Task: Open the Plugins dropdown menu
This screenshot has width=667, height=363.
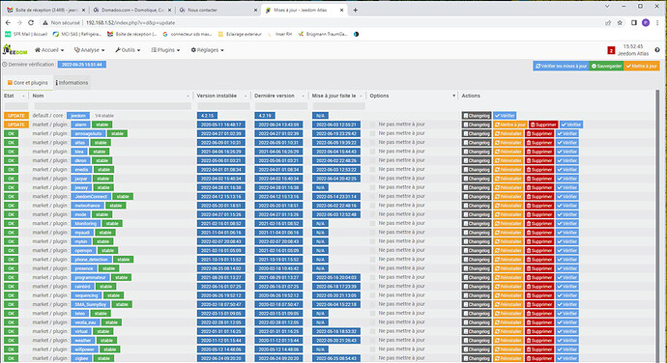Action: 165,50
